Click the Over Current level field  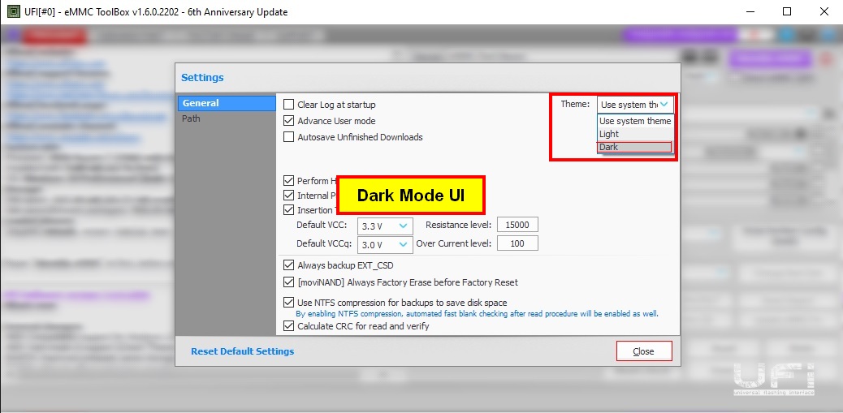[x=517, y=243]
